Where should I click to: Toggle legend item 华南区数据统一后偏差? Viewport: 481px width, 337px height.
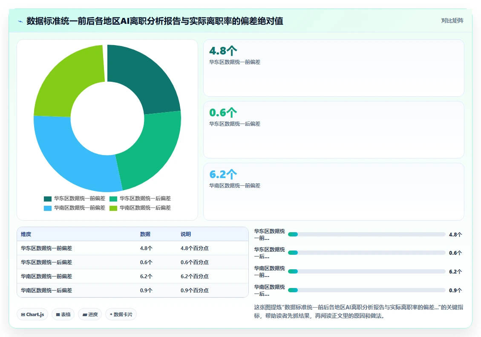[x=140, y=208]
